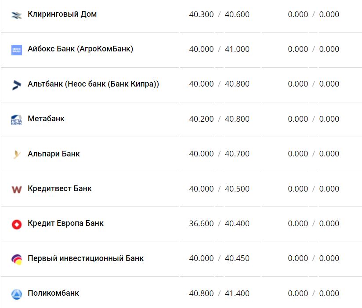The width and height of the screenshot is (362, 308).
Task: Open Кредит Европа Банк link
Action: click(65, 223)
